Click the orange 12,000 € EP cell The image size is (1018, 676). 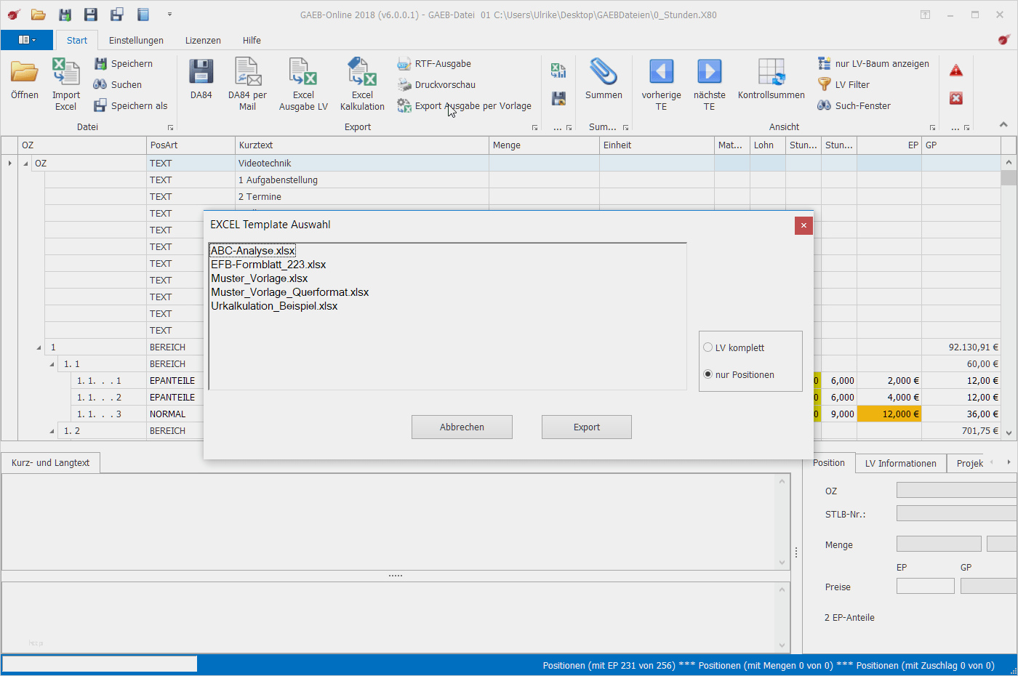coord(889,414)
